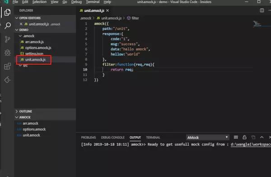This screenshot has width=271, height=177.
Task: Click line number 10 in the gutter
Action: [x=85, y=70]
